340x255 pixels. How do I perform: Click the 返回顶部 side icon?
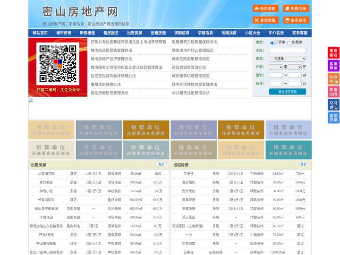pos(333,118)
